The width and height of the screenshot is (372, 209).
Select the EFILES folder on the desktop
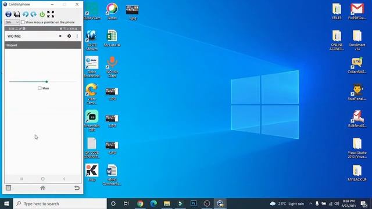tap(337, 11)
